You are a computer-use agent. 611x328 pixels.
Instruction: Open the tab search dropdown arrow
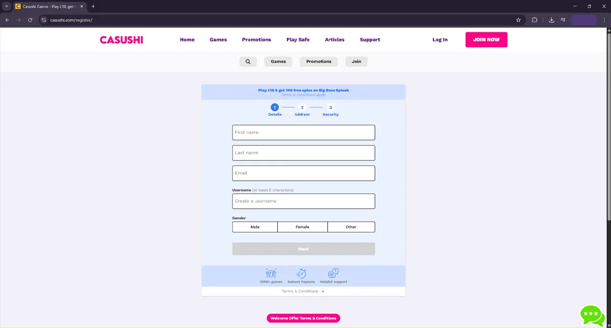click(x=7, y=6)
